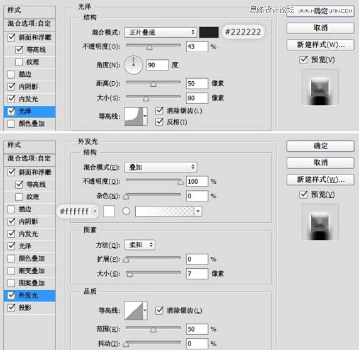Click 确定 button in bottom dialog
The height and width of the screenshot is (350, 359).
[320, 146]
